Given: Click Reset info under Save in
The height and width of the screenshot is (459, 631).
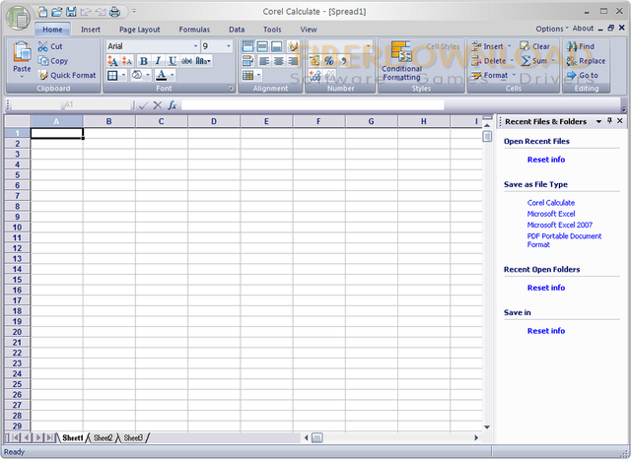Looking at the screenshot, I should 546,331.
